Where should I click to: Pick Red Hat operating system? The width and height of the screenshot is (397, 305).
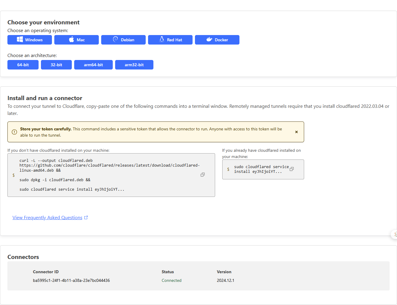(170, 40)
